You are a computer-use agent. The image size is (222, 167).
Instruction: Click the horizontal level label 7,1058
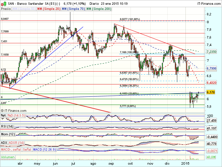tap(5, 55)
